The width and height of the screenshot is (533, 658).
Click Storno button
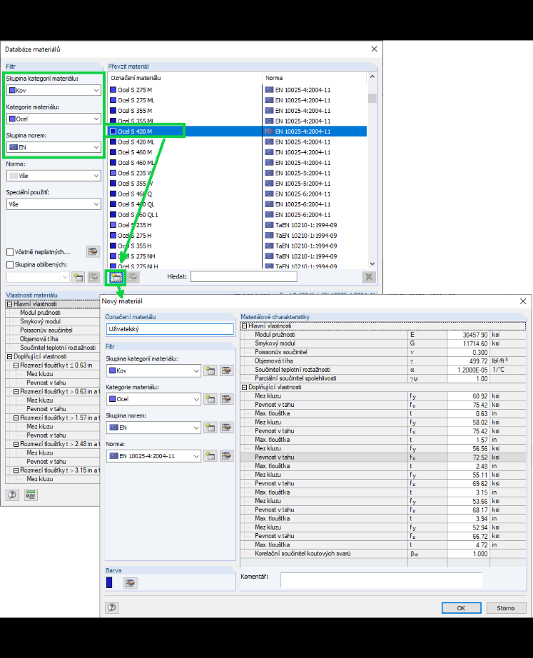(506, 608)
